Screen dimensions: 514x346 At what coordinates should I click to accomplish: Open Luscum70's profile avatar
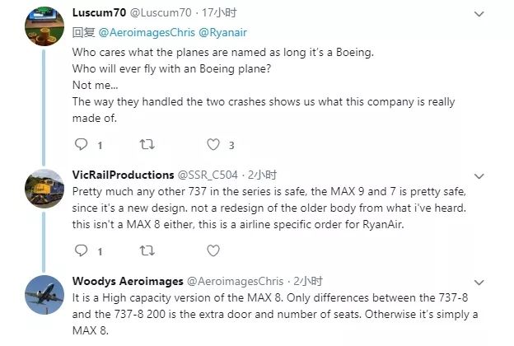(x=41, y=33)
